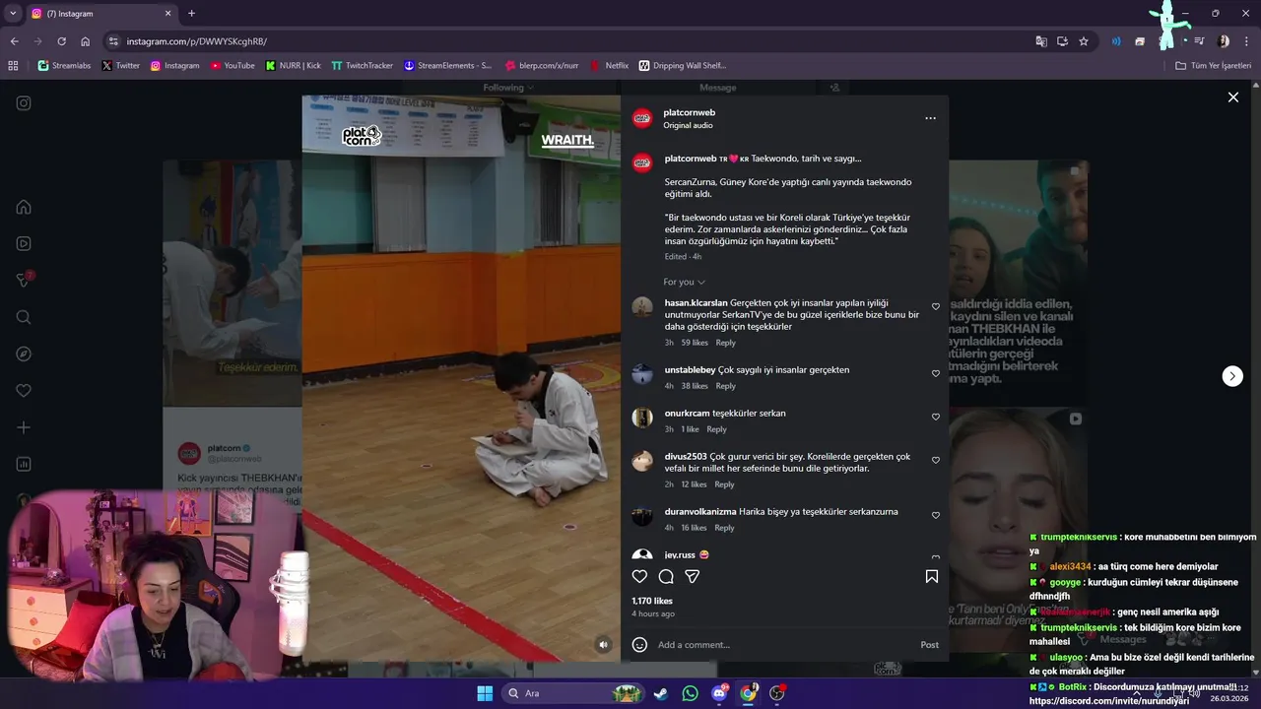Close the Instagram browser tab
The width and height of the screenshot is (1261, 709).
[x=167, y=14]
